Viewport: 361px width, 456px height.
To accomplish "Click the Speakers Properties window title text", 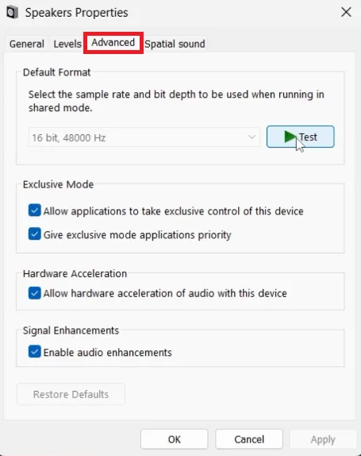I will pos(77,13).
